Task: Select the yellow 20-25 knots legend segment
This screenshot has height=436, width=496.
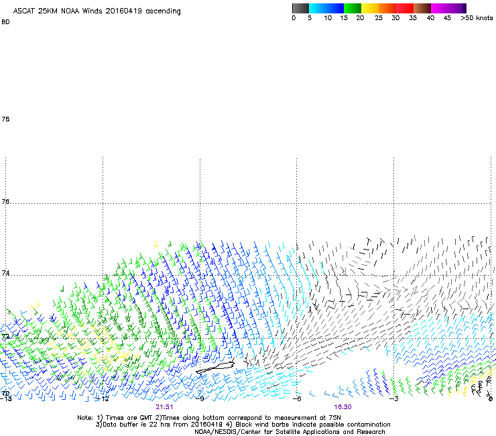Action: pos(370,8)
